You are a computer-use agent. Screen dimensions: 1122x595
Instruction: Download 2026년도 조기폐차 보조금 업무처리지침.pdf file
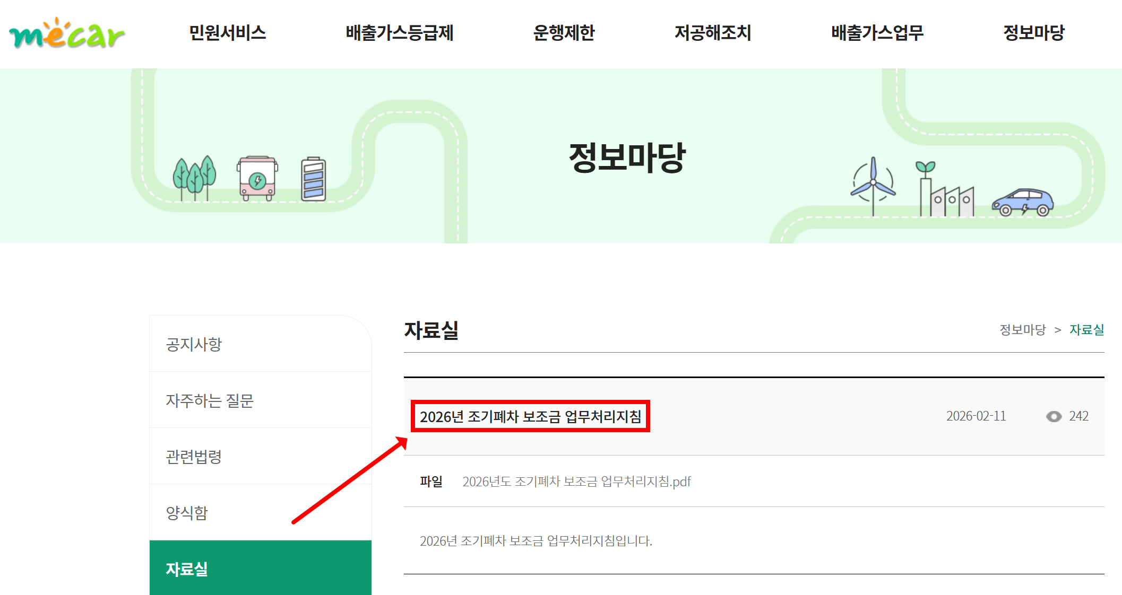[x=576, y=482]
